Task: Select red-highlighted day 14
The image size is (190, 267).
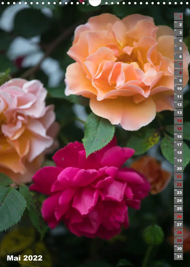Action: 178,120
